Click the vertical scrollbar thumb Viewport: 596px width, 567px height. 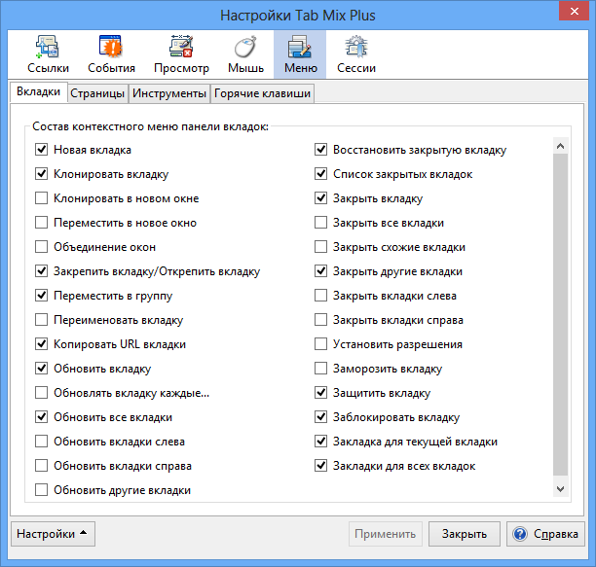pyautogui.click(x=560, y=314)
